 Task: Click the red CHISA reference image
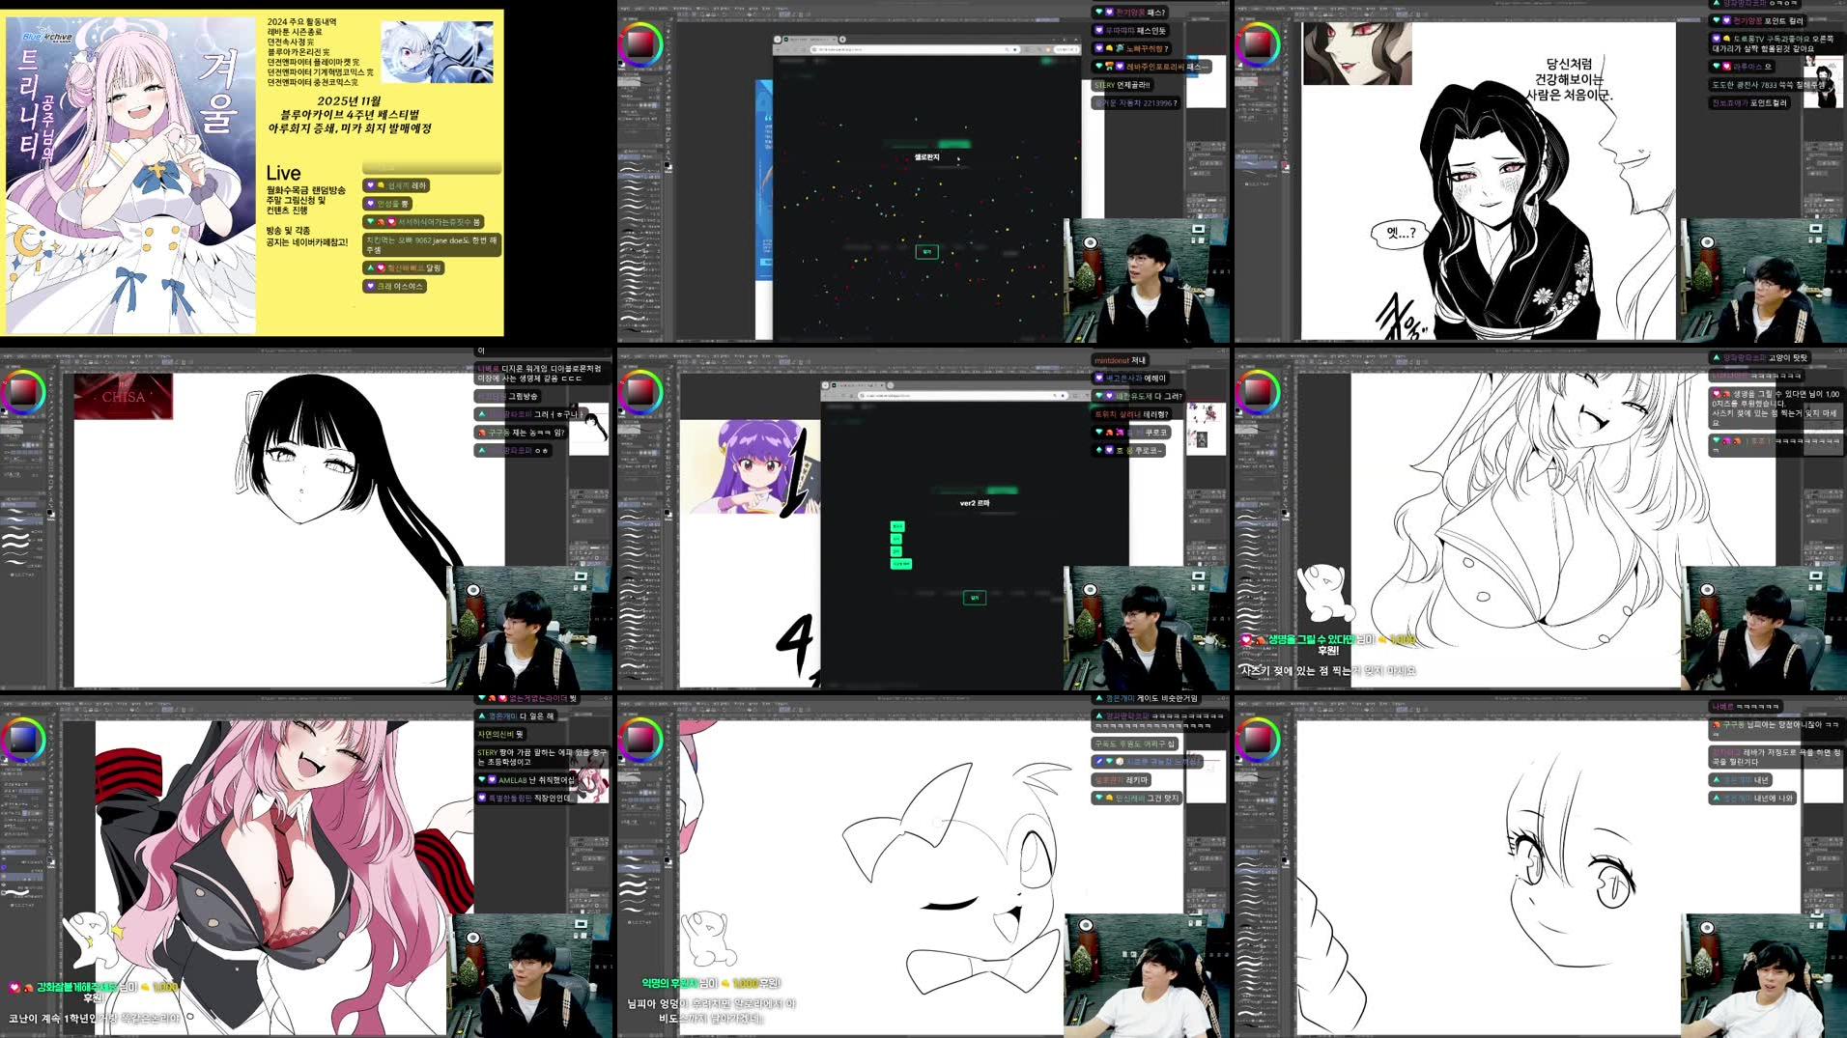coord(124,397)
